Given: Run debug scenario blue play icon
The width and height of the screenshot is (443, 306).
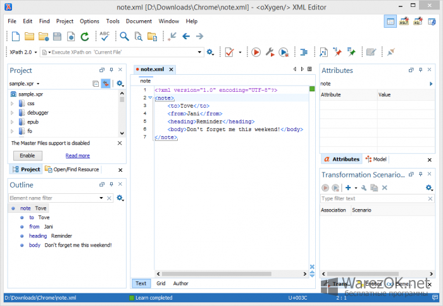Looking at the screenshot, I should (284, 53).
